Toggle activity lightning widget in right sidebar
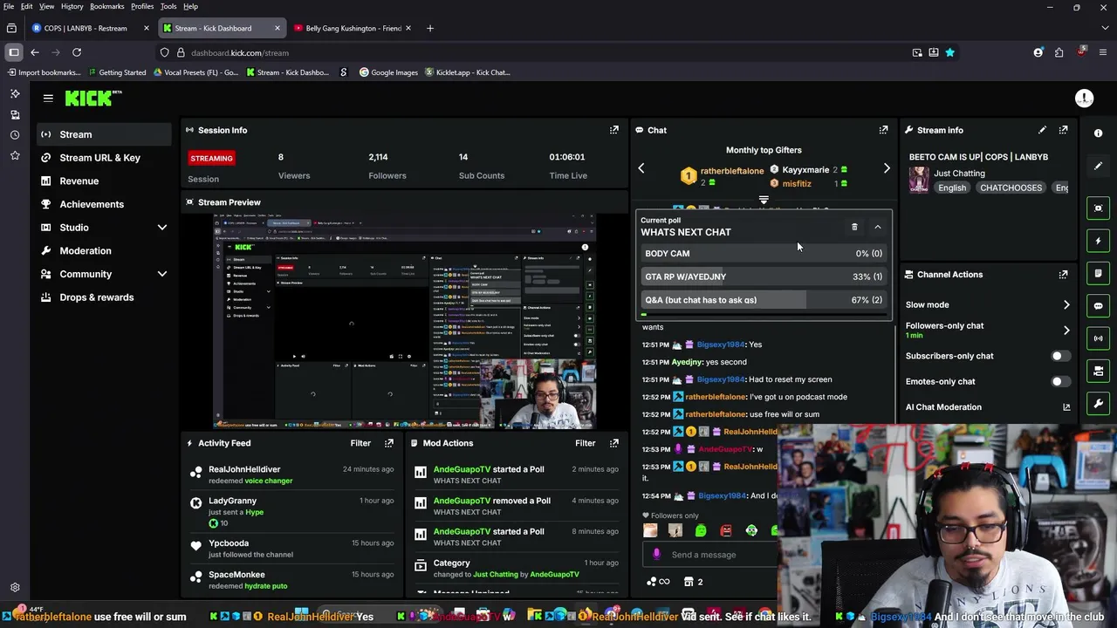This screenshot has width=1117, height=628. 1099,241
